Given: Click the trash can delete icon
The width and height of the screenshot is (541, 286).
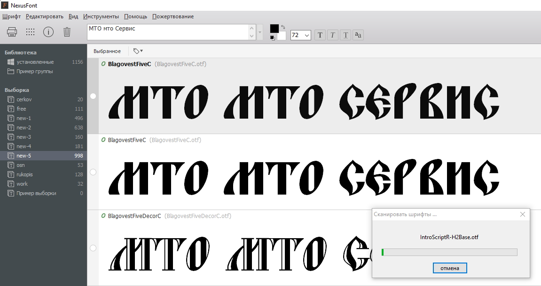Looking at the screenshot, I should pyautogui.click(x=67, y=32).
